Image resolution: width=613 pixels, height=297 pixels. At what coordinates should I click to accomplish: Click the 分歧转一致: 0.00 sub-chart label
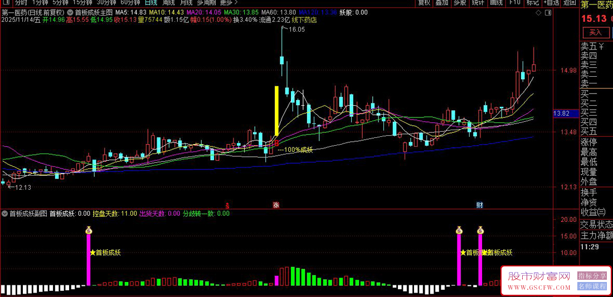point(206,214)
